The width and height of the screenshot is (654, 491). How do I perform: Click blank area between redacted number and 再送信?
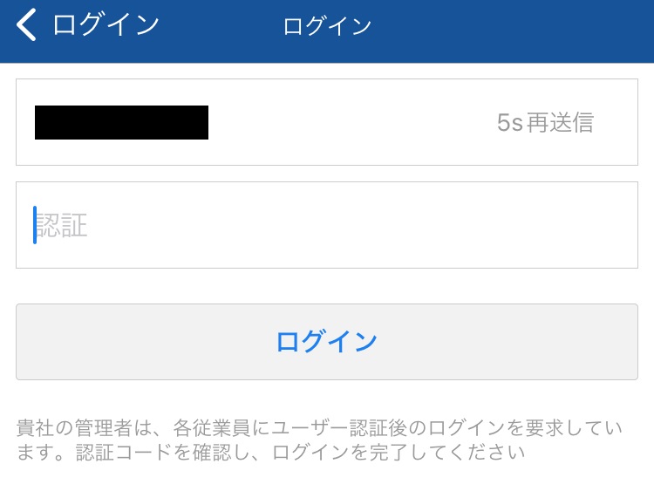click(351, 122)
